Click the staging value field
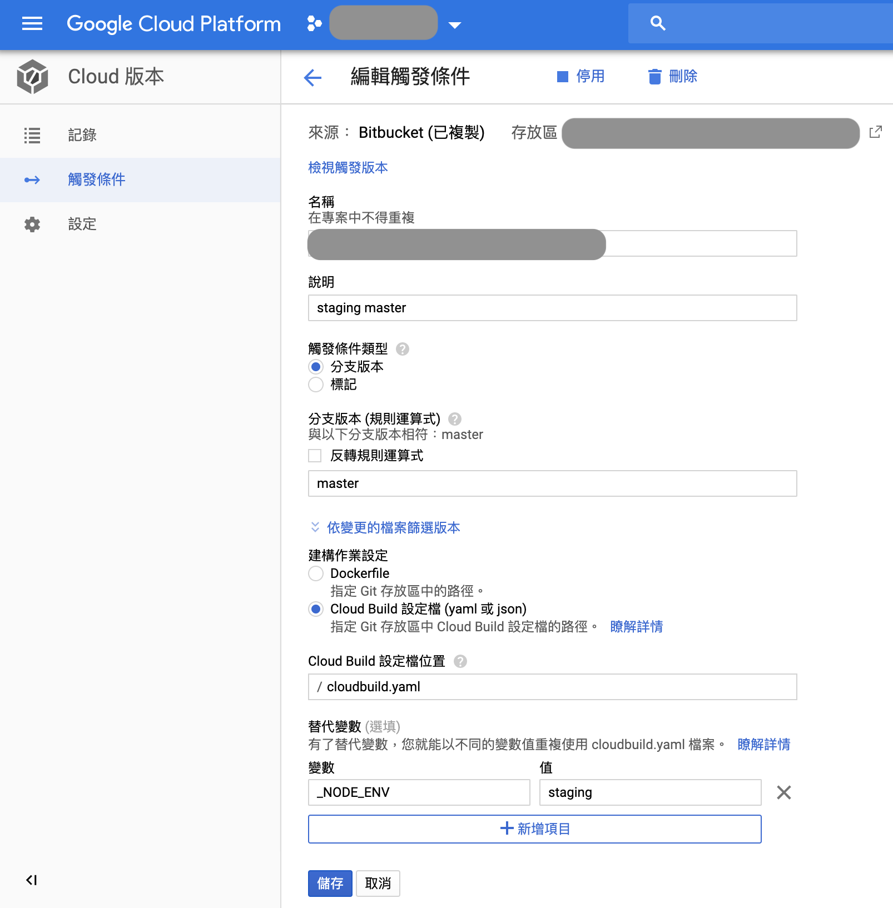 (650, 792)
